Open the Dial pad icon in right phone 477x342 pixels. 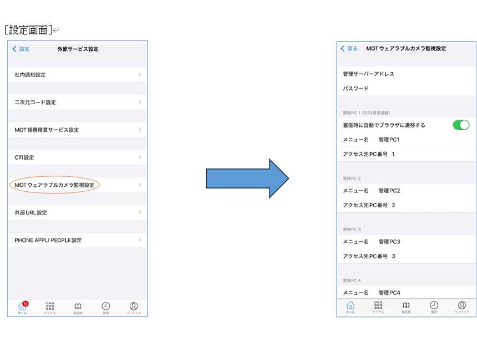point(378,307)
